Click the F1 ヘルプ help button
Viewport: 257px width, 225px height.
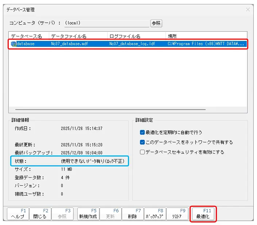pos(18,213)
